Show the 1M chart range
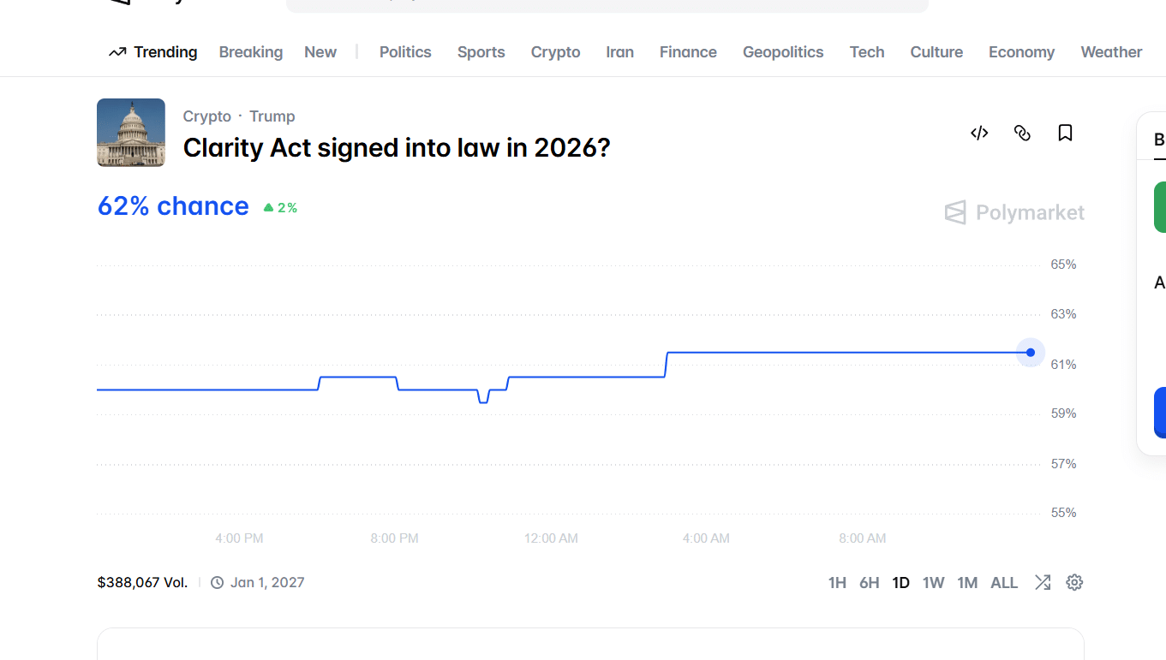1166x660 pixels. (x=967, y=583)
